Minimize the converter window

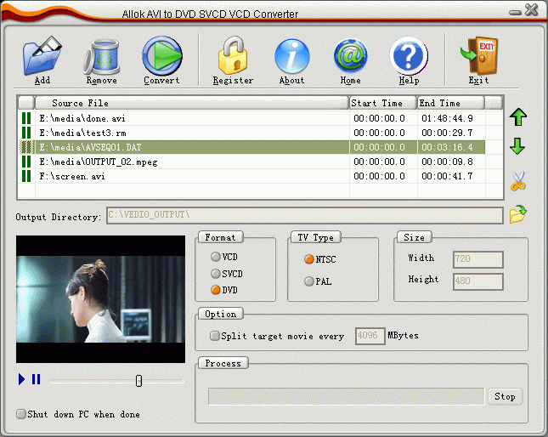tap(515, 13)
